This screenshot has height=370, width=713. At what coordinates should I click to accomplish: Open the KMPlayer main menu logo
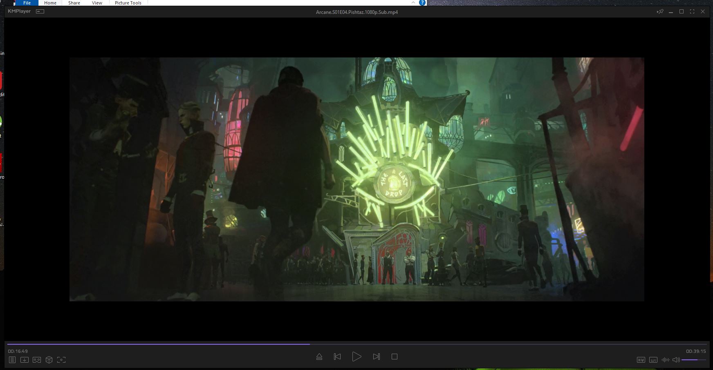point(19,11)
